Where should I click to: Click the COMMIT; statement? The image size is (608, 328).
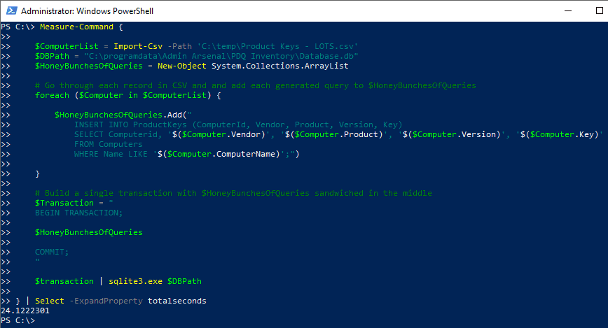[52, 252]
